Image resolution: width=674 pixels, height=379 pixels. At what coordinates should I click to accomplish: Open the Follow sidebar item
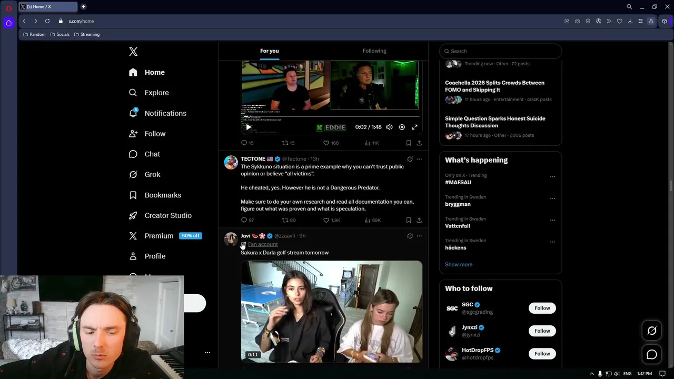coord(147,134)
